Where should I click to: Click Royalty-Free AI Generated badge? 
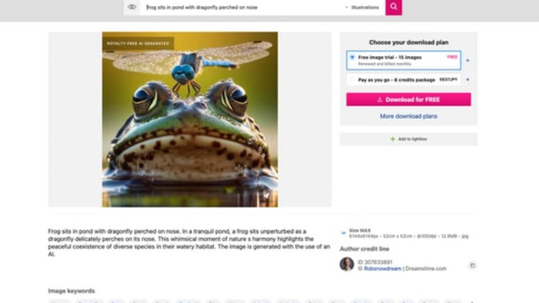(138, 43)
